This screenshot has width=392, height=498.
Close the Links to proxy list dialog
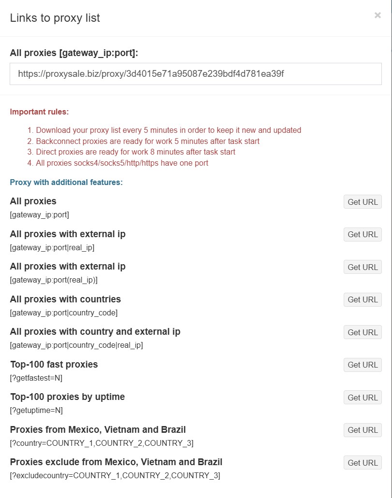(377, 15)
